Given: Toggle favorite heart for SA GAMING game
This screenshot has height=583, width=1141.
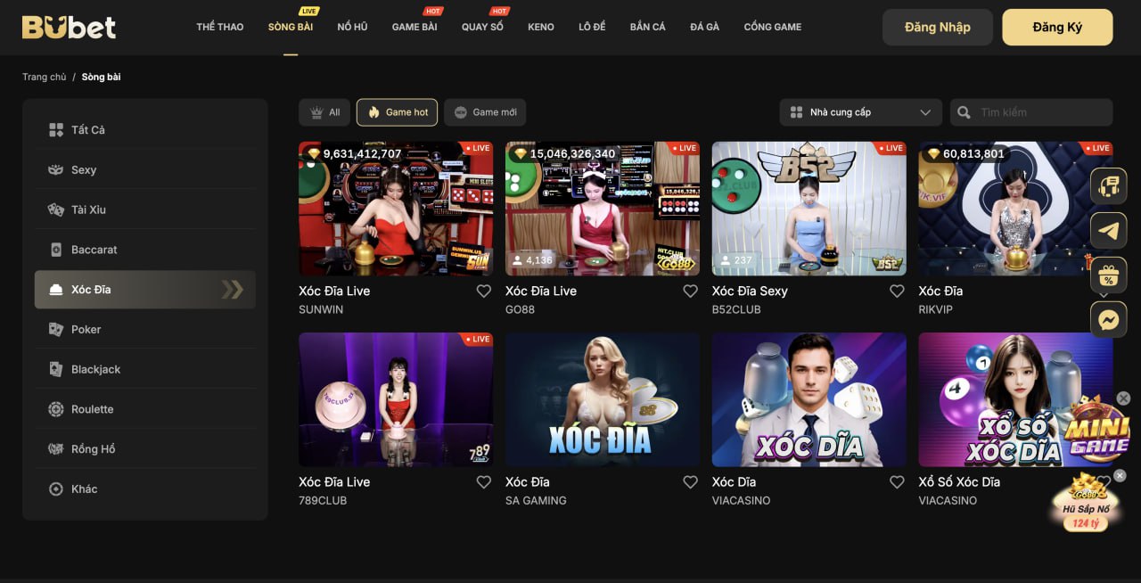Looking at the screenshot, I should [690, 481].
